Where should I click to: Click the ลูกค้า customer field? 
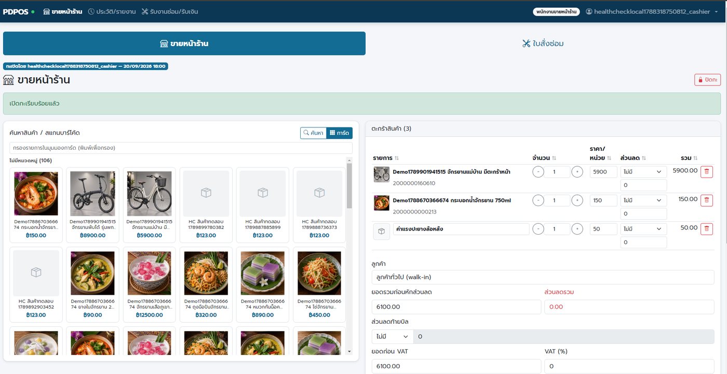tap(543, 277)
